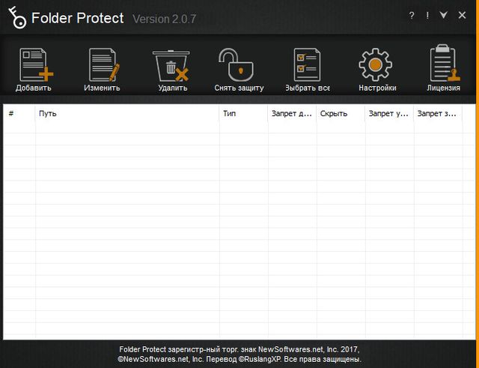Click the Удалить trash bin icon
This screenshot has height=368, width=479.
(171, 65)
